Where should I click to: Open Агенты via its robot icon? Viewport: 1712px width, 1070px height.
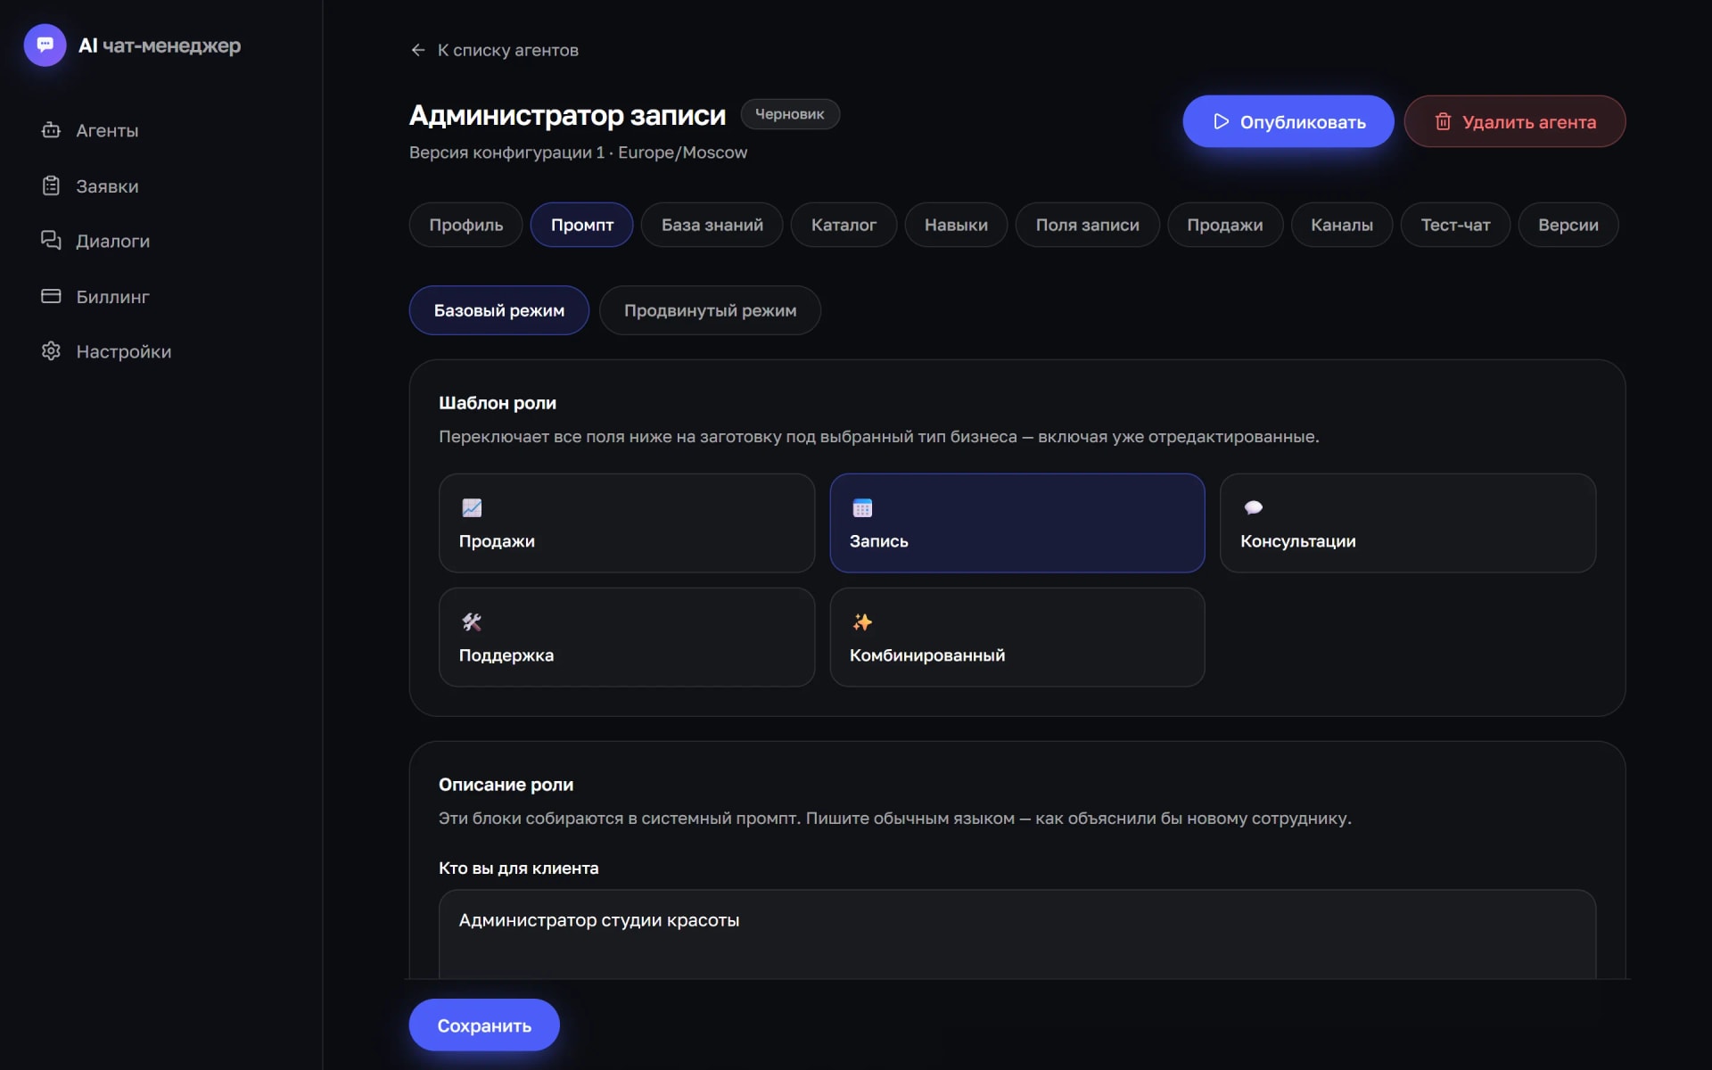pyautogui.click(x=51, y=130)
